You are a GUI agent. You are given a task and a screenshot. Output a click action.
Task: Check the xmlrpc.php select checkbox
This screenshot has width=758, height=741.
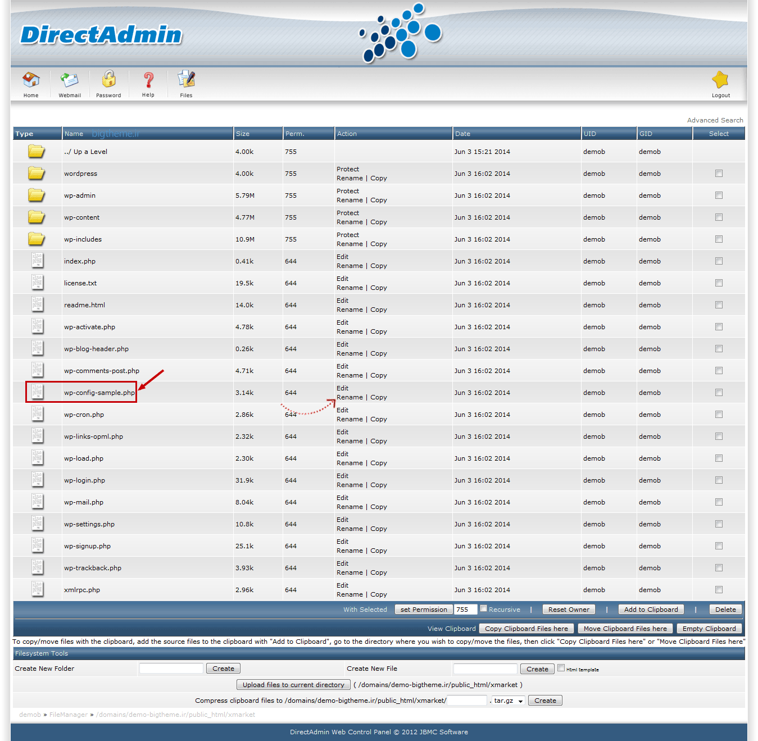pyautogui.click(x=719, y=590)
